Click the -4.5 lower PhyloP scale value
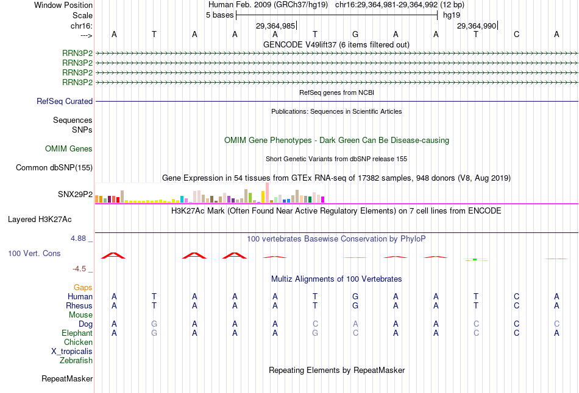Viewport: 579px width, 393px height. click(x=79, y=269)
